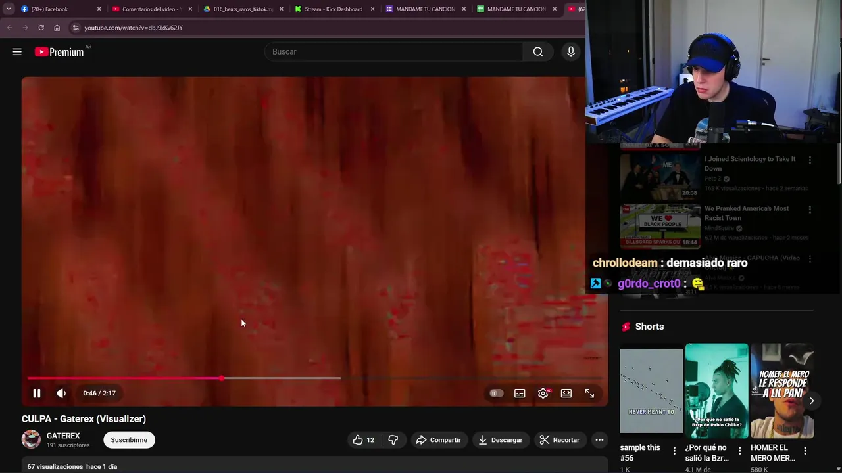Viewport: 842px width, 473px height.
Task: Close the Comentarios del vídeo tab
Action: coord(191,9)
